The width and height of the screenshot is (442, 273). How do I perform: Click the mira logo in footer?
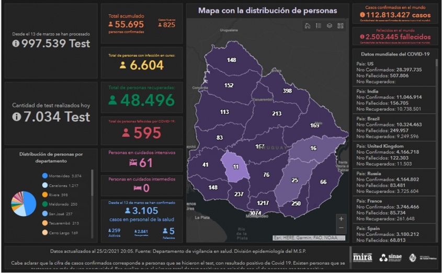[x=362, y=257]
